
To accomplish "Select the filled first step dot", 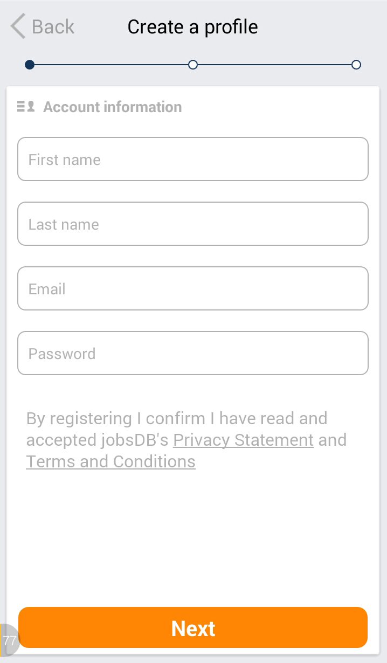I will click(x=30, y=65).
